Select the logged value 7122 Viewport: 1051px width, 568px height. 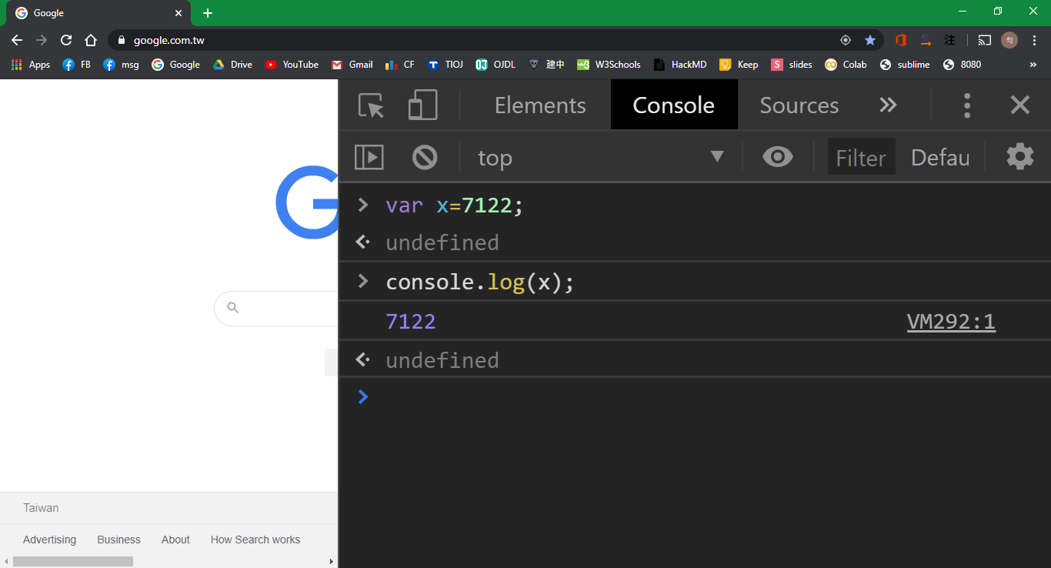(411, 322)
